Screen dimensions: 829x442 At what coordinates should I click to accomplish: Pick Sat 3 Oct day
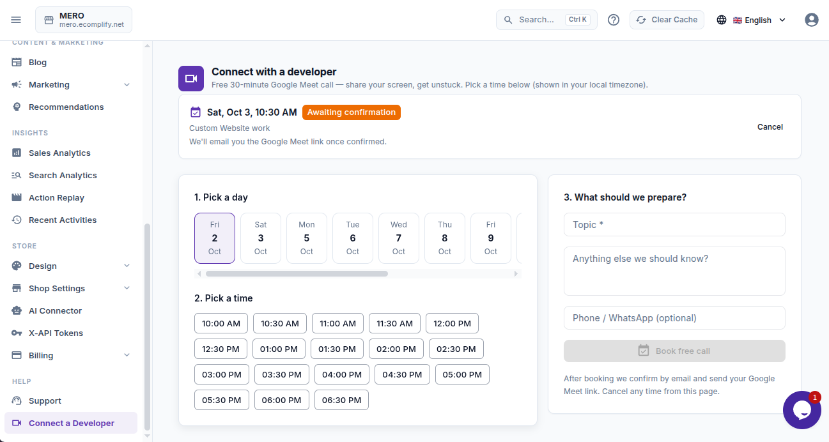[261, 238]
